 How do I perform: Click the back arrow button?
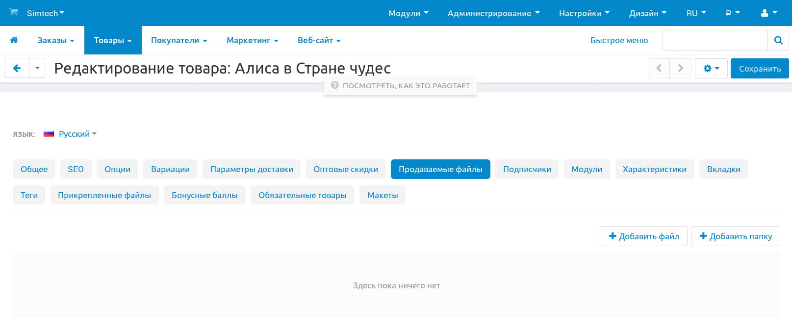[17, 68]
